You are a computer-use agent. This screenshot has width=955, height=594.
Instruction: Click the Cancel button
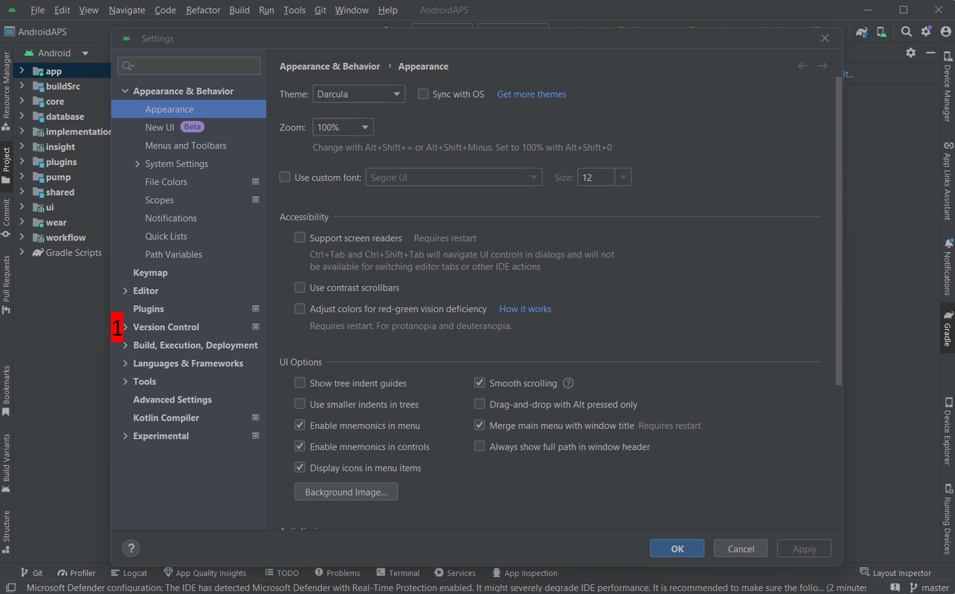pos(741,548)
